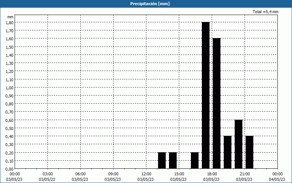Click the y-axis value "1,60"
The width and height of the screenshot is (292, 183).
point(10,39)
